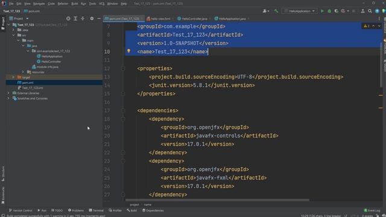Run HelloApplication with the green play icon
Image resolution: width=386 pixels, height=217 pixels.
tap(322, 11)
